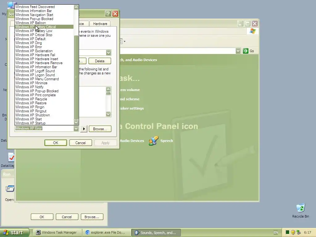Choose Windows XP Ringin sound
The width and height of the screenshot is (316, 237).
pyautogui.click(x=44, y=107)
